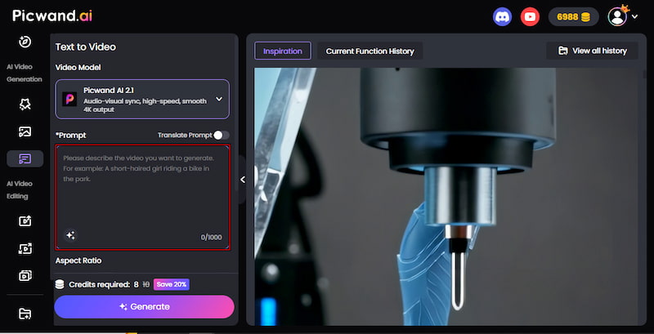This screenshot has height=334, width=654.
Task: Open the video edit pencil sidebar icon
Action: [x=25, y=220]
